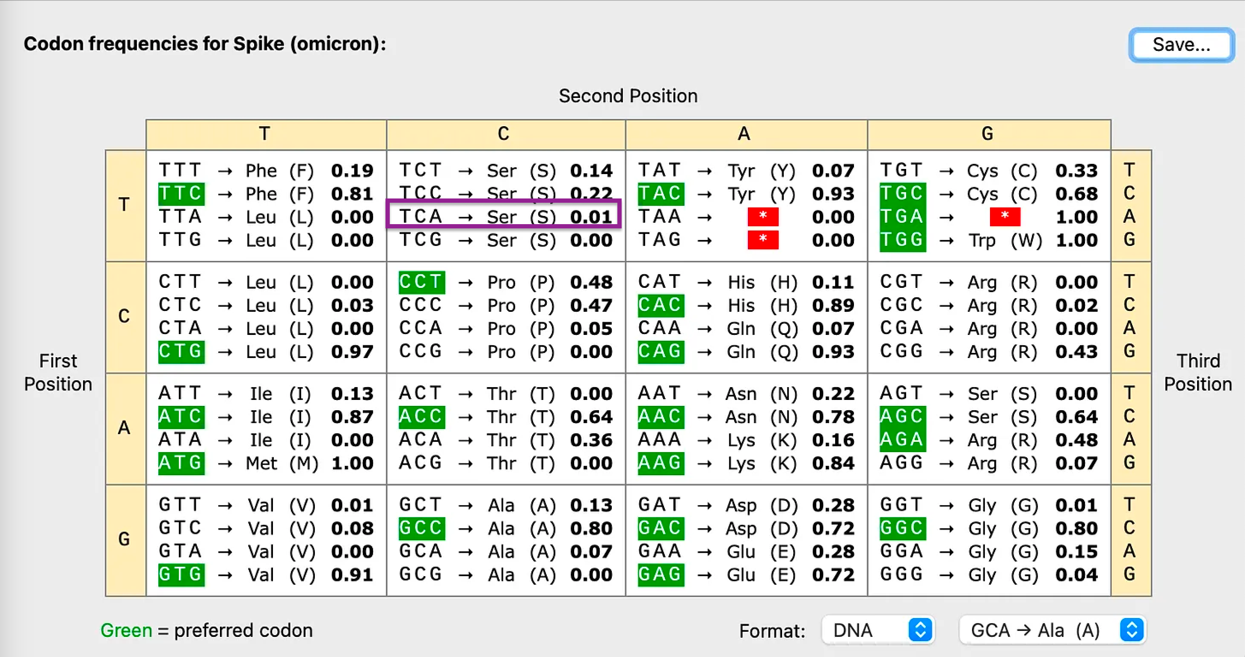Click the Second Position column header G
Image resolution: width=1245 pixels, height=657 pixels.
tap(987, 134)
